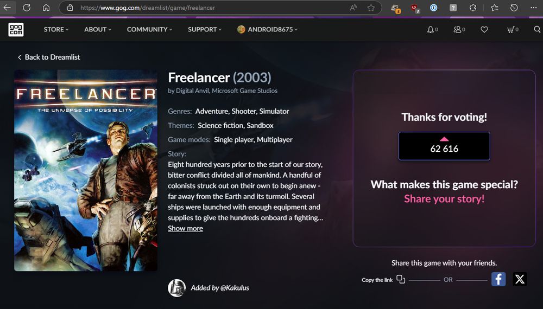Click Show more to expand the story
This screenshot has width=543, height=309.
[x=185, y=228]
